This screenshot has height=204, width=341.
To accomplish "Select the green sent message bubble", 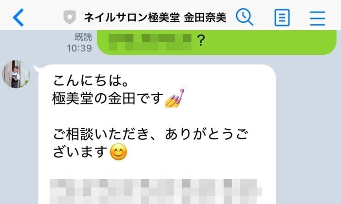I will [x=217, y=42].
